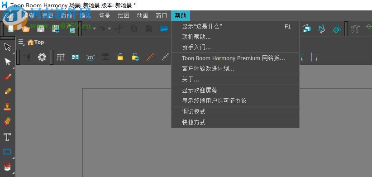Click the horizontal lines alignment icon
The width and height of the screenshot is (372, 177).
105,57
